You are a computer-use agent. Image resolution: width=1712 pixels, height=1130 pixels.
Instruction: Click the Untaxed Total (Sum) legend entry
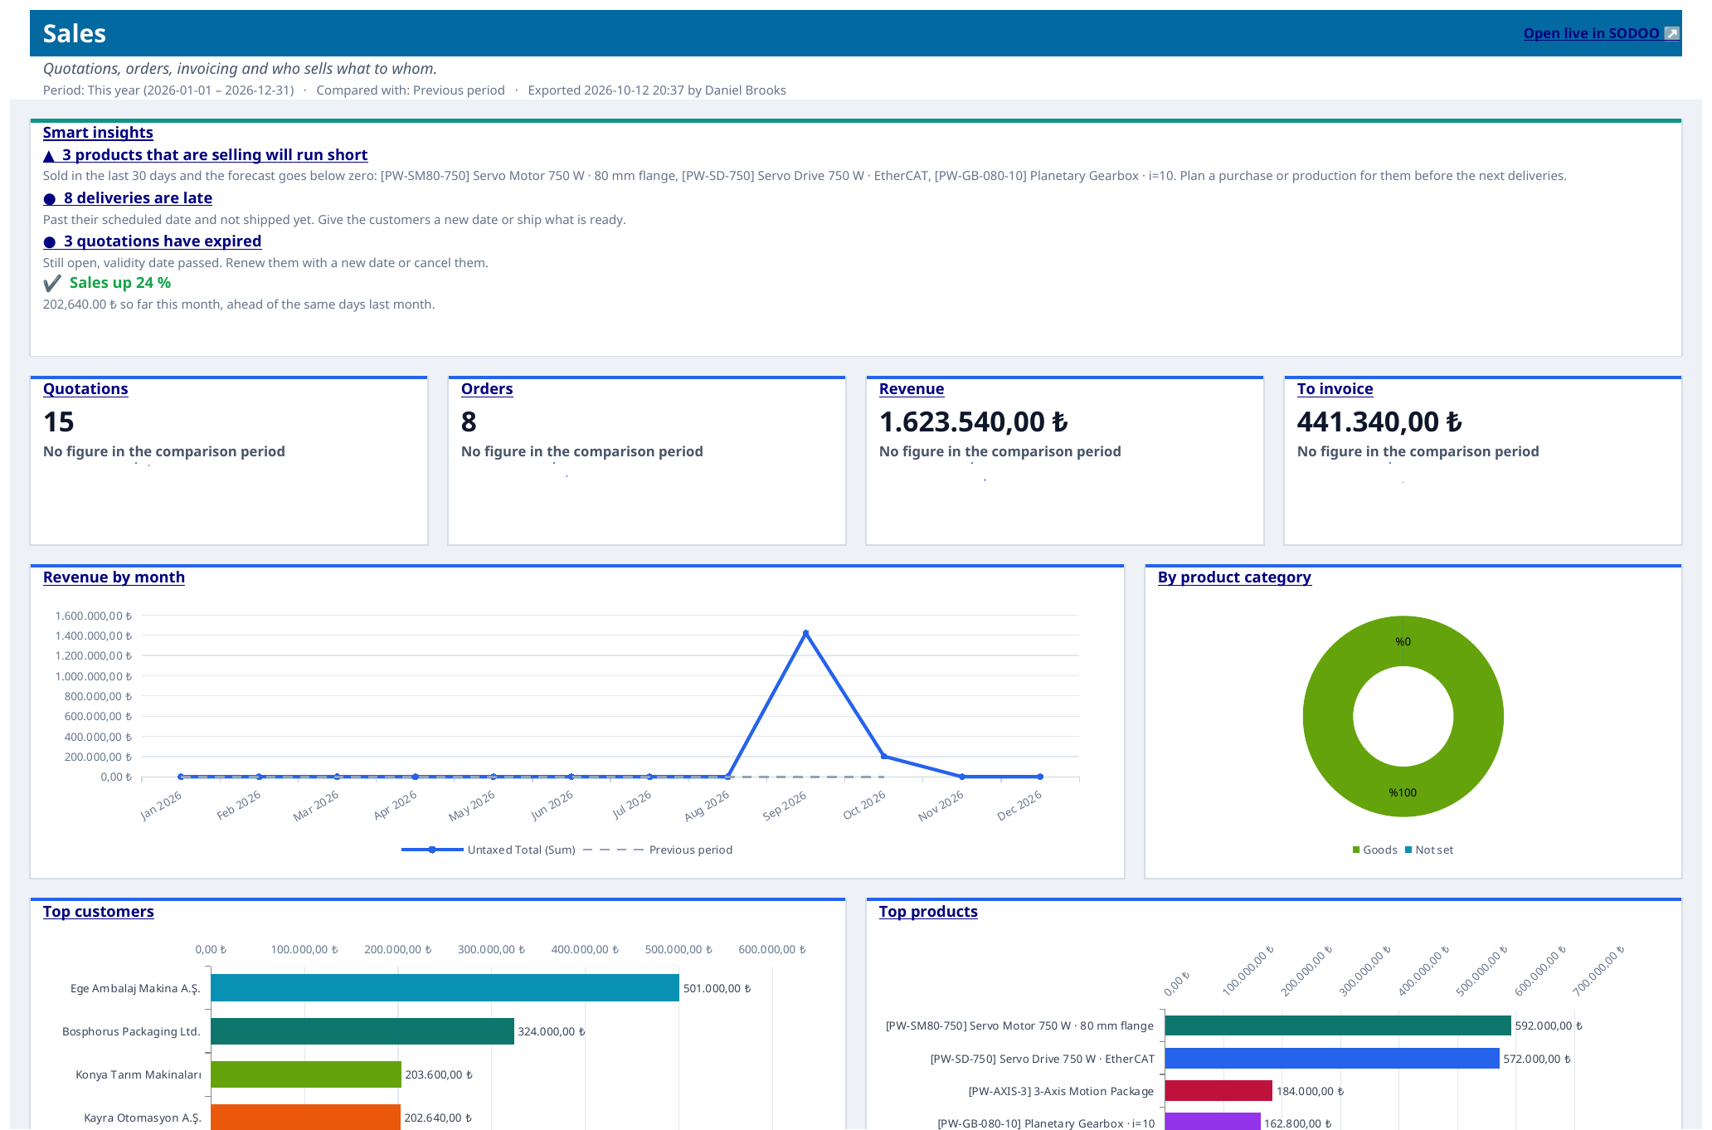489,850
